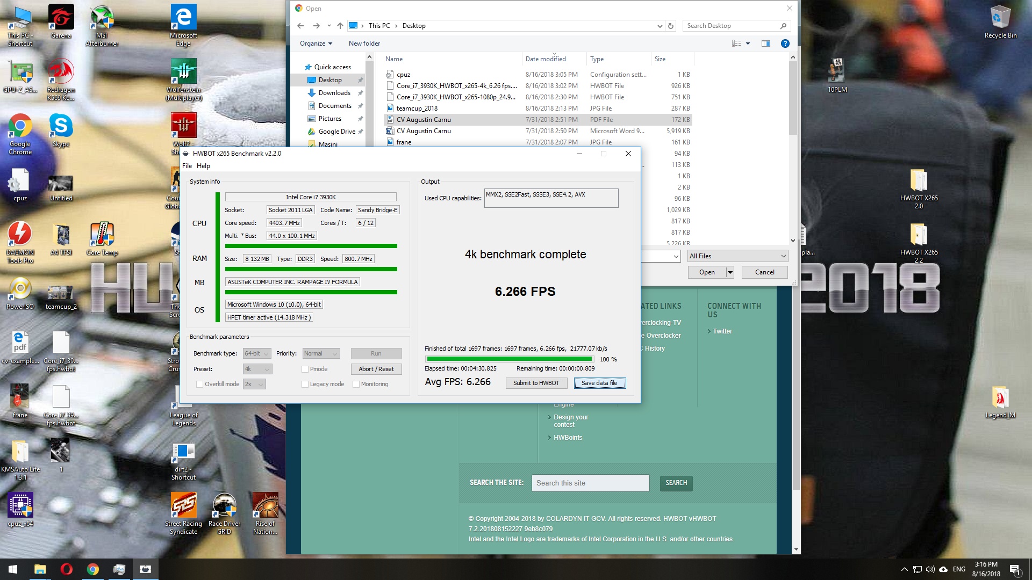Open the view options dropdown arrow
Image resolution: width=1032 pixels, height=580 pixels.
tap(748, 44)
